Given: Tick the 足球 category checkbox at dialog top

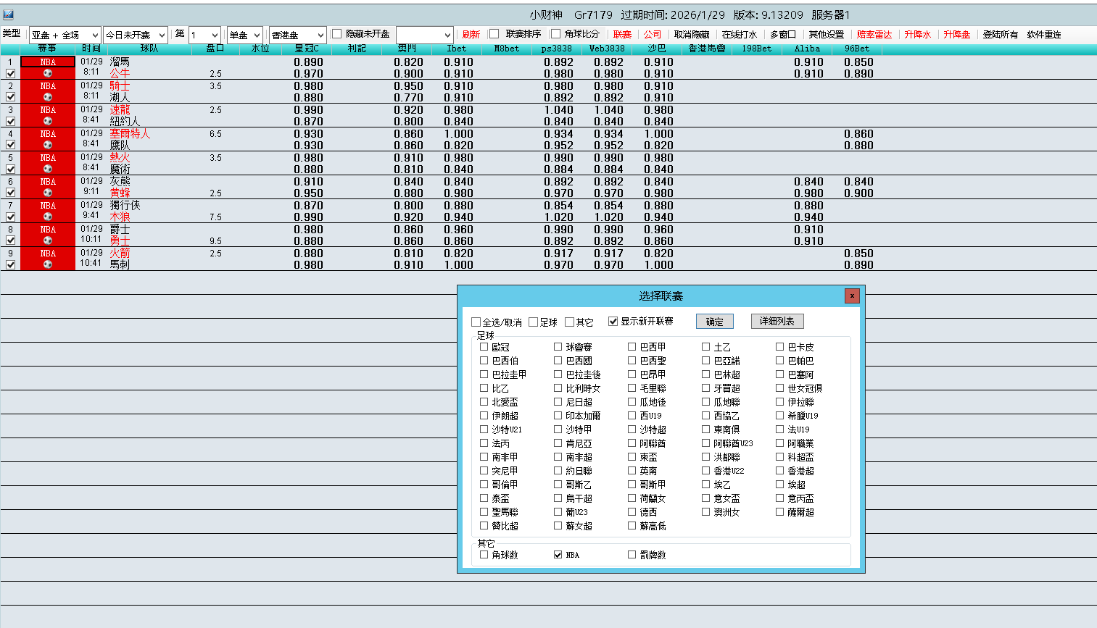Looking at the screenshot, I should (x=534, y=322).
